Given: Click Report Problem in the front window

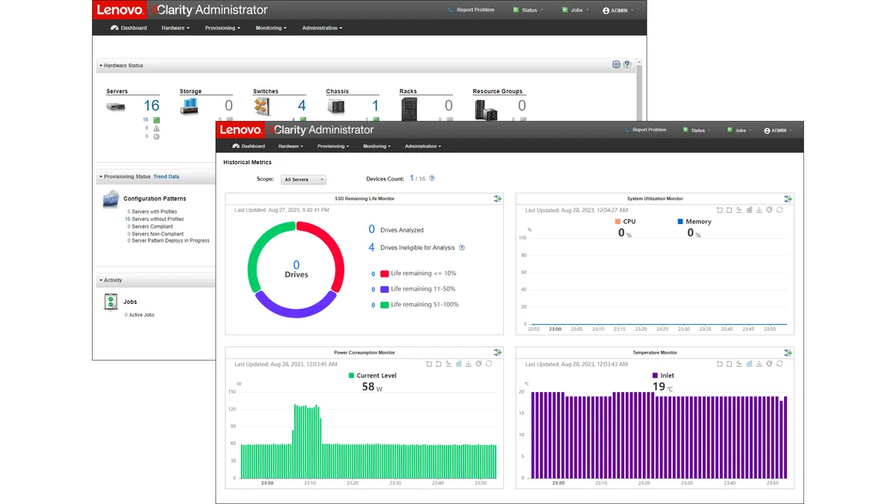Looking at the screenshot, I should (x=645, y=130).
